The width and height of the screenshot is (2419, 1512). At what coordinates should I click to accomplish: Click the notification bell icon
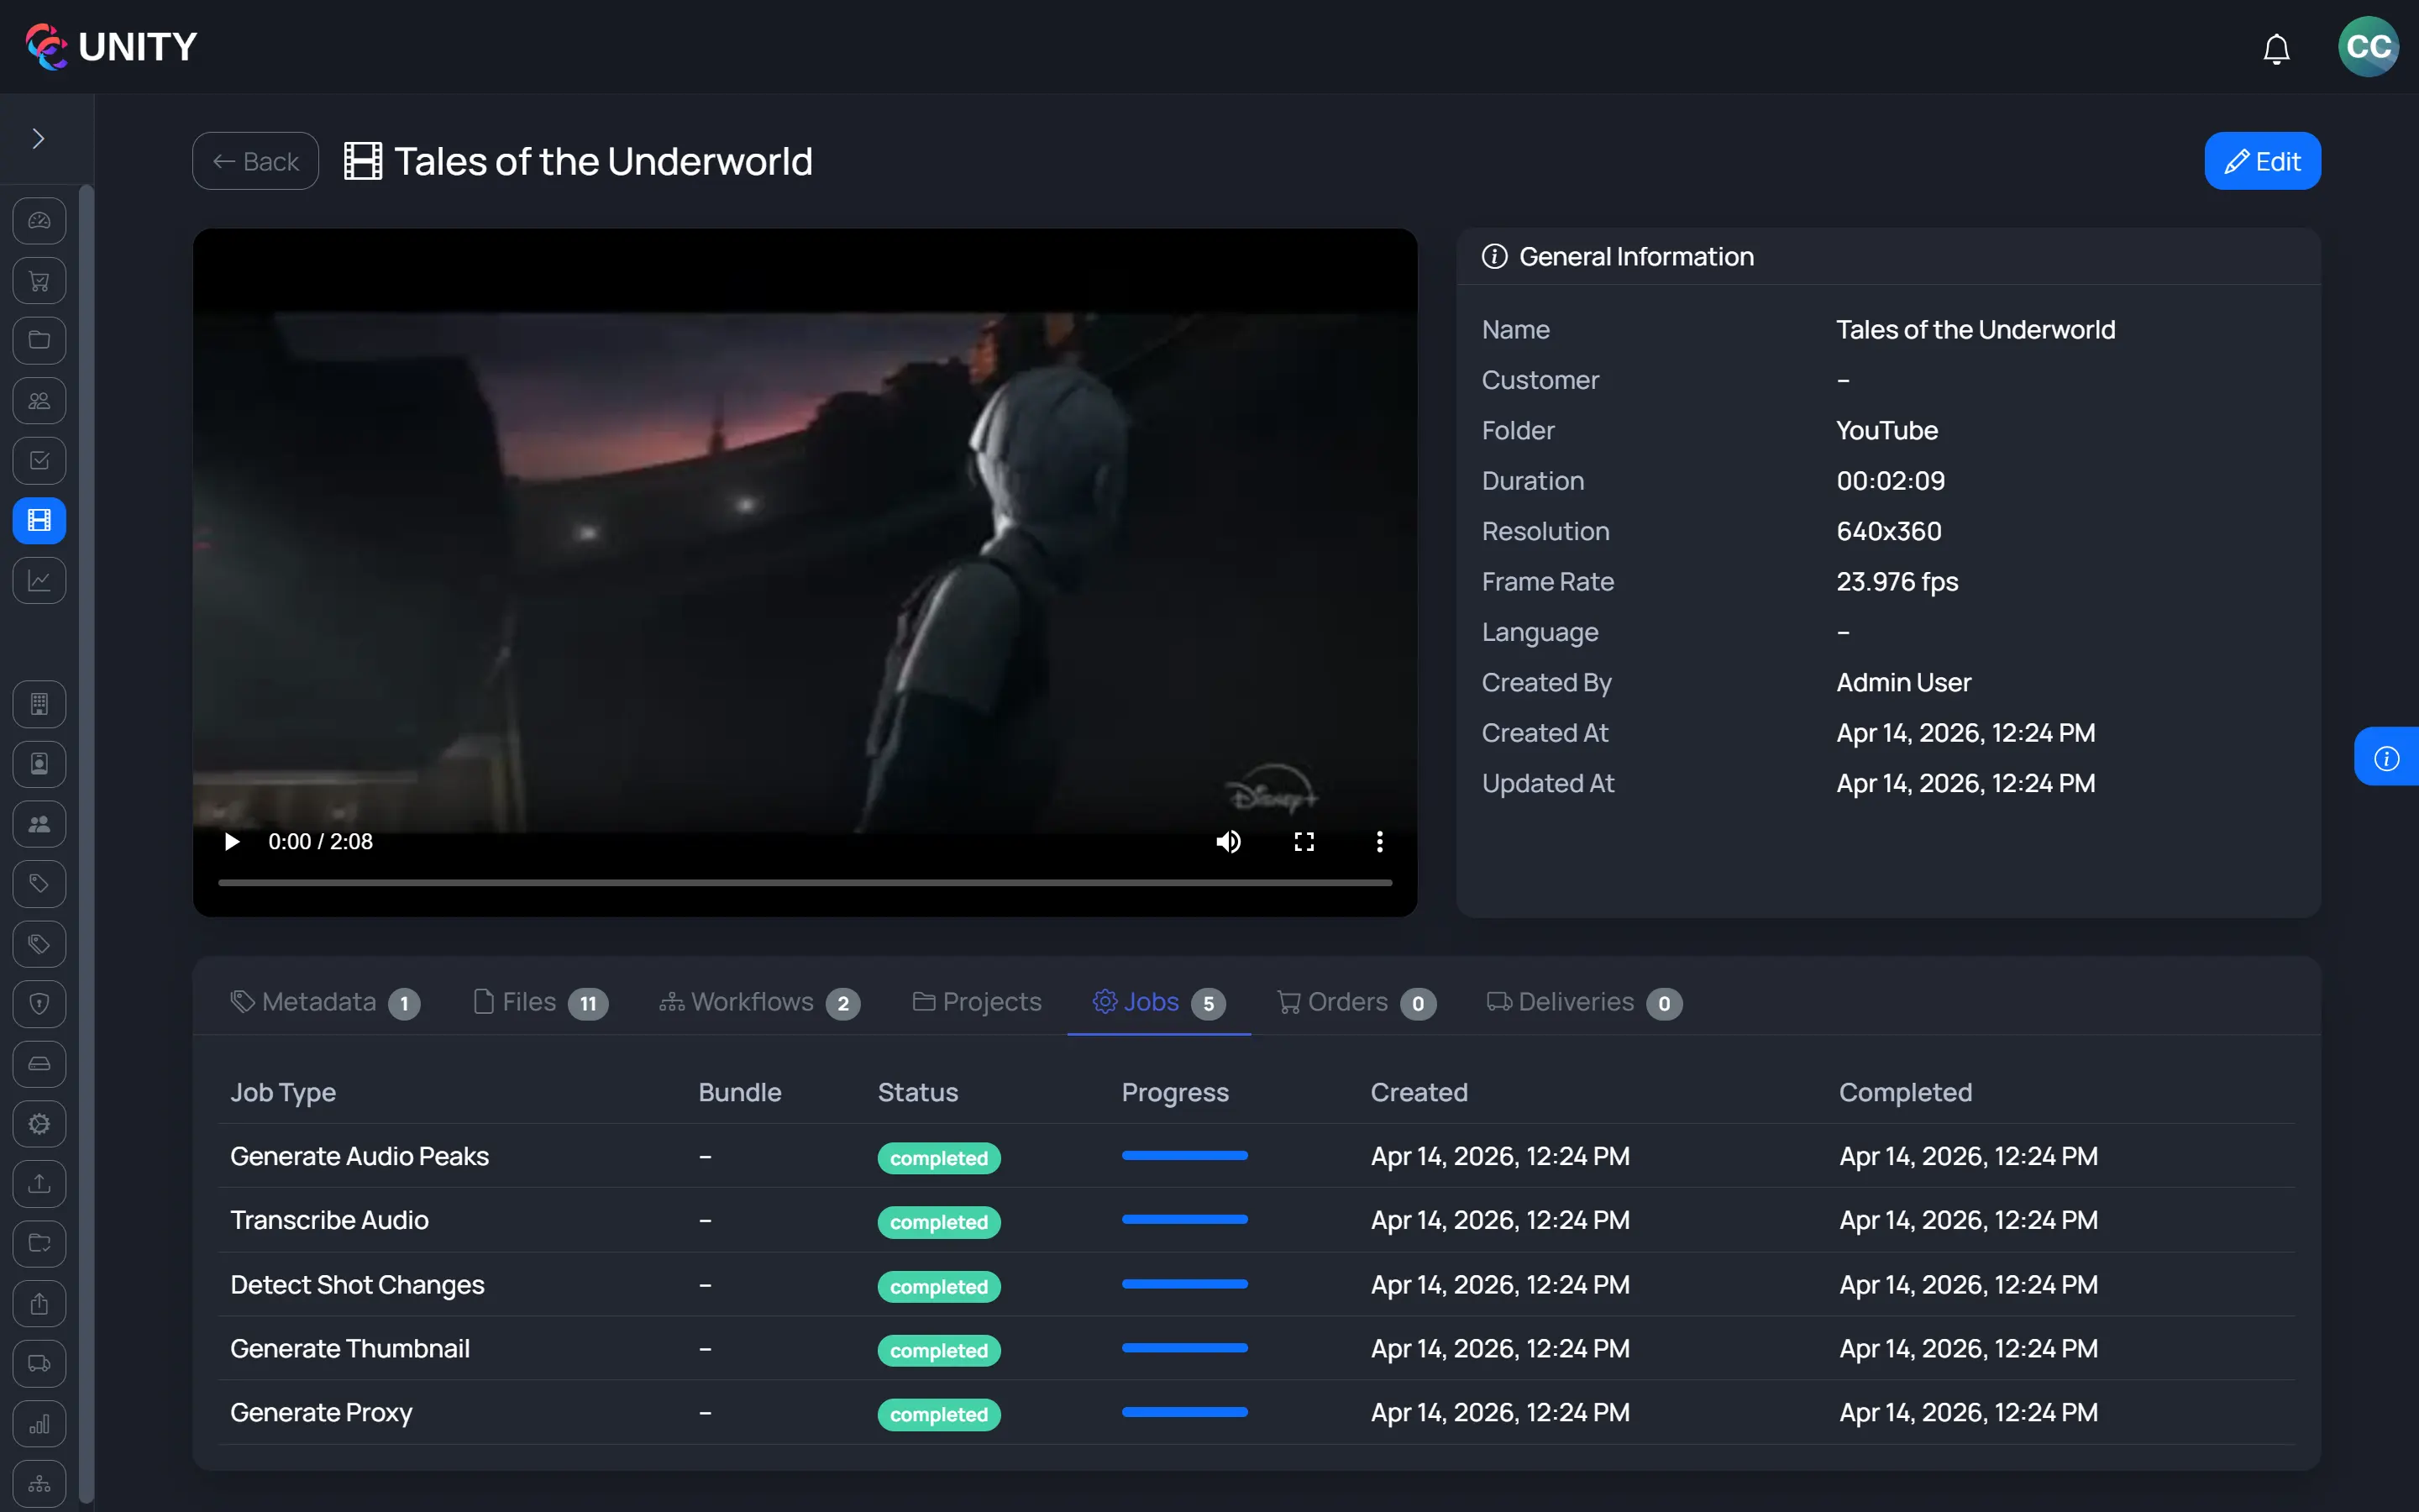point(2276,48)
